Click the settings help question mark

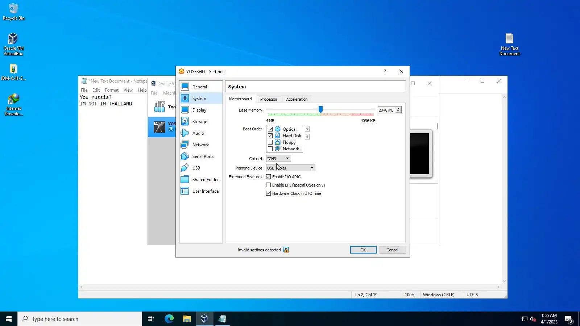(385, 71)
